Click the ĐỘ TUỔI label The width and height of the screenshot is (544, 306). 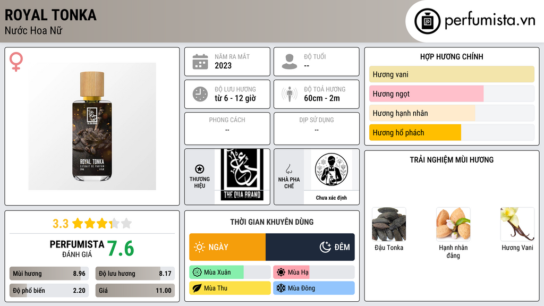coord(315,56)
